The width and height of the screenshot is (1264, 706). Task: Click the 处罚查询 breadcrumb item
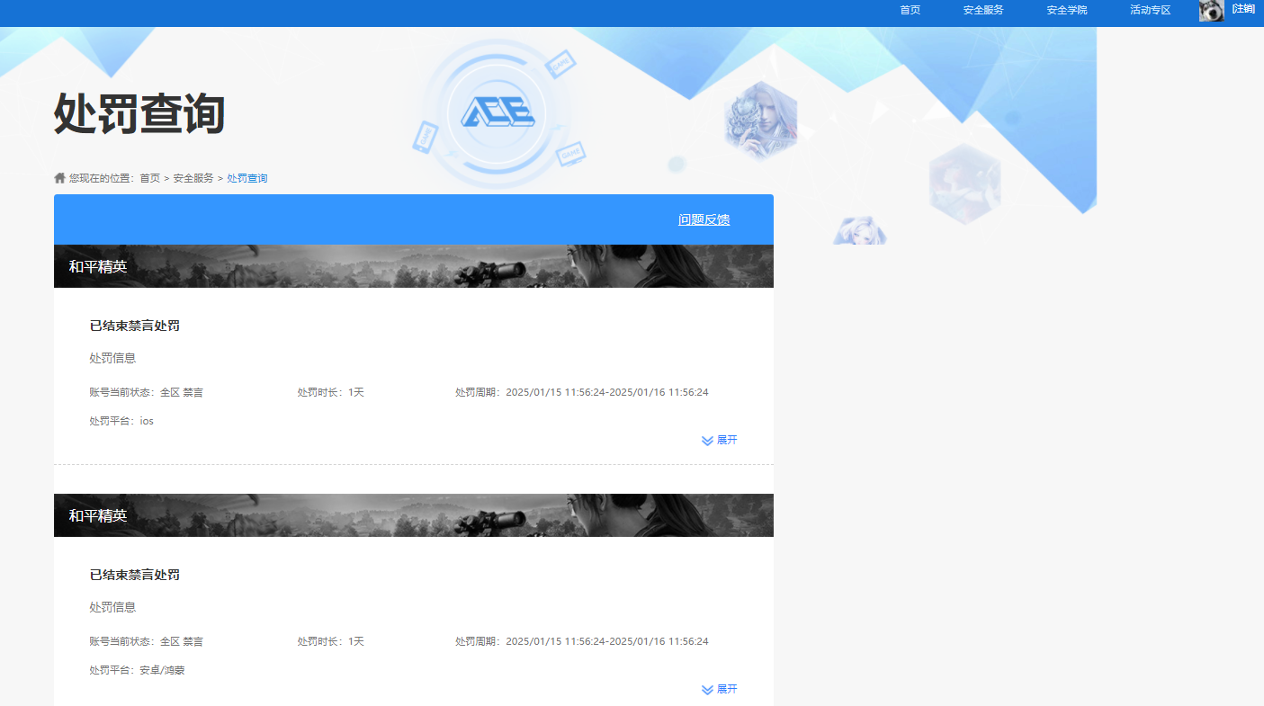point(247,178)
